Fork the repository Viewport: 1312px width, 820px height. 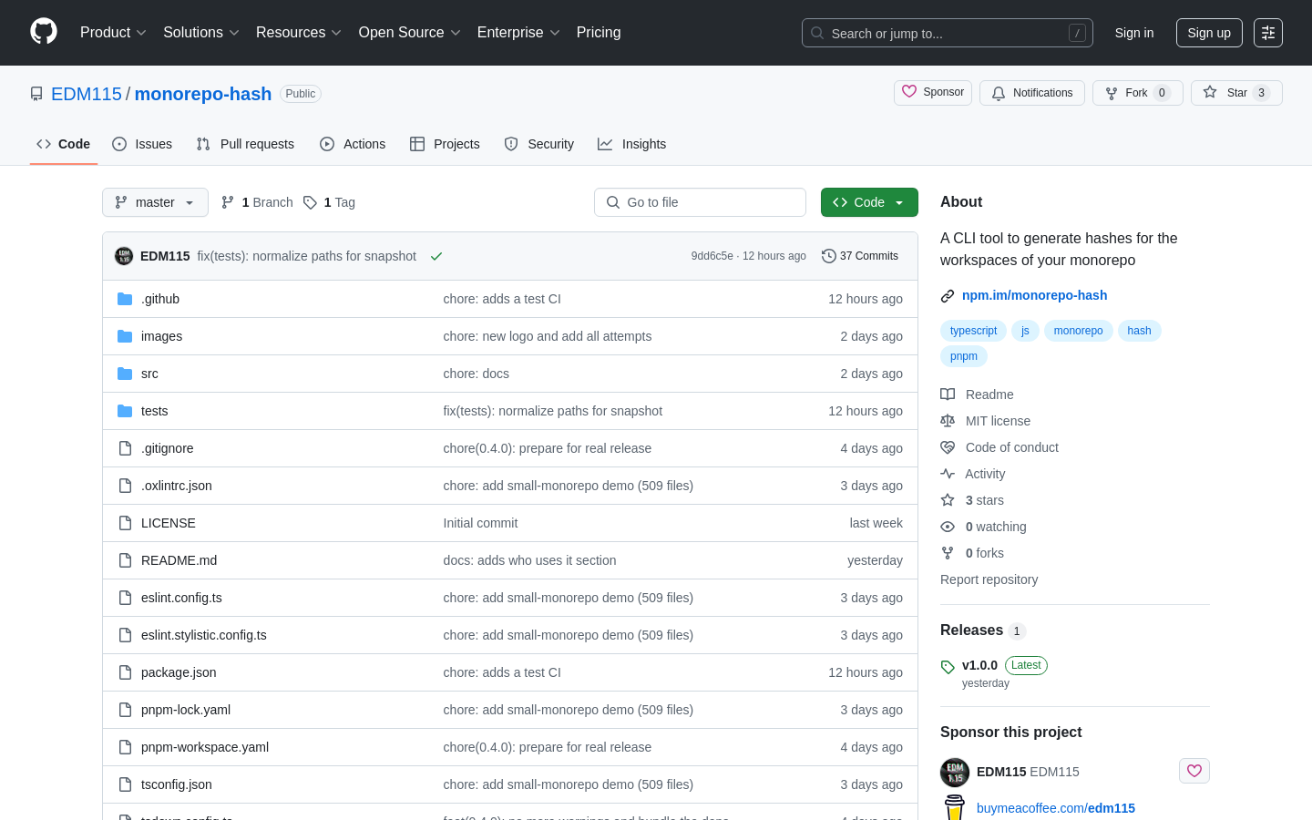1138,93
